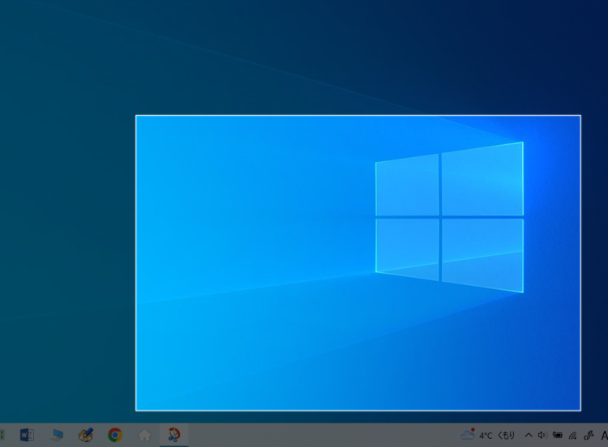Open the volume control in tray
Image resolution: width=608 pixels, height=447 pixels.
click(x=542, y=435)
